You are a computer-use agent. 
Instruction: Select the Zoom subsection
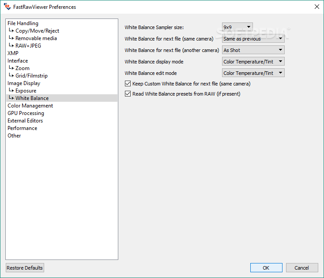(x=23, y=68)
